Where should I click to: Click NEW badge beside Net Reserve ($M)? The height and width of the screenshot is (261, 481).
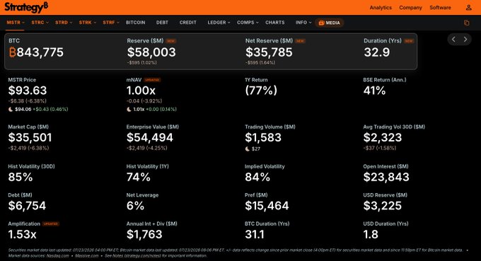pyautogui.click(x=301, y=41)
